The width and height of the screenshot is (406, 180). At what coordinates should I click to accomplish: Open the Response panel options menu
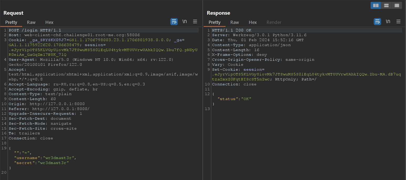pos(398,22)
